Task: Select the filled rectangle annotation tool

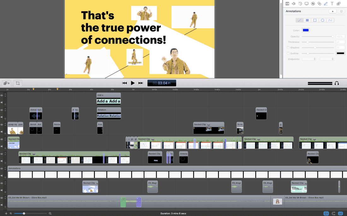Action: point(307,20)
